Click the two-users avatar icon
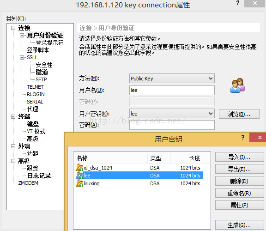266x231 pixels. 237,85
